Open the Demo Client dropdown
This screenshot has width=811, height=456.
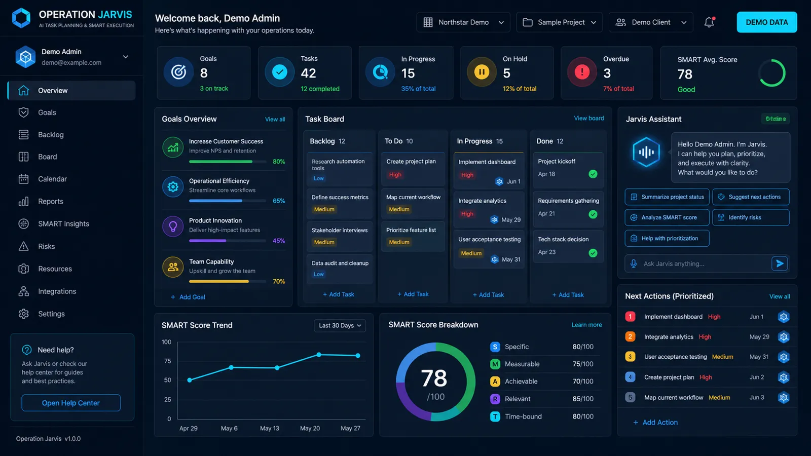(x=651, y=22)
